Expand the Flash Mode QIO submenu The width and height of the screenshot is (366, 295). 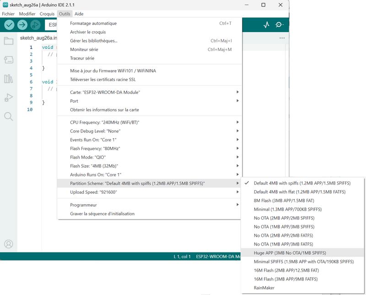(150, 157)
